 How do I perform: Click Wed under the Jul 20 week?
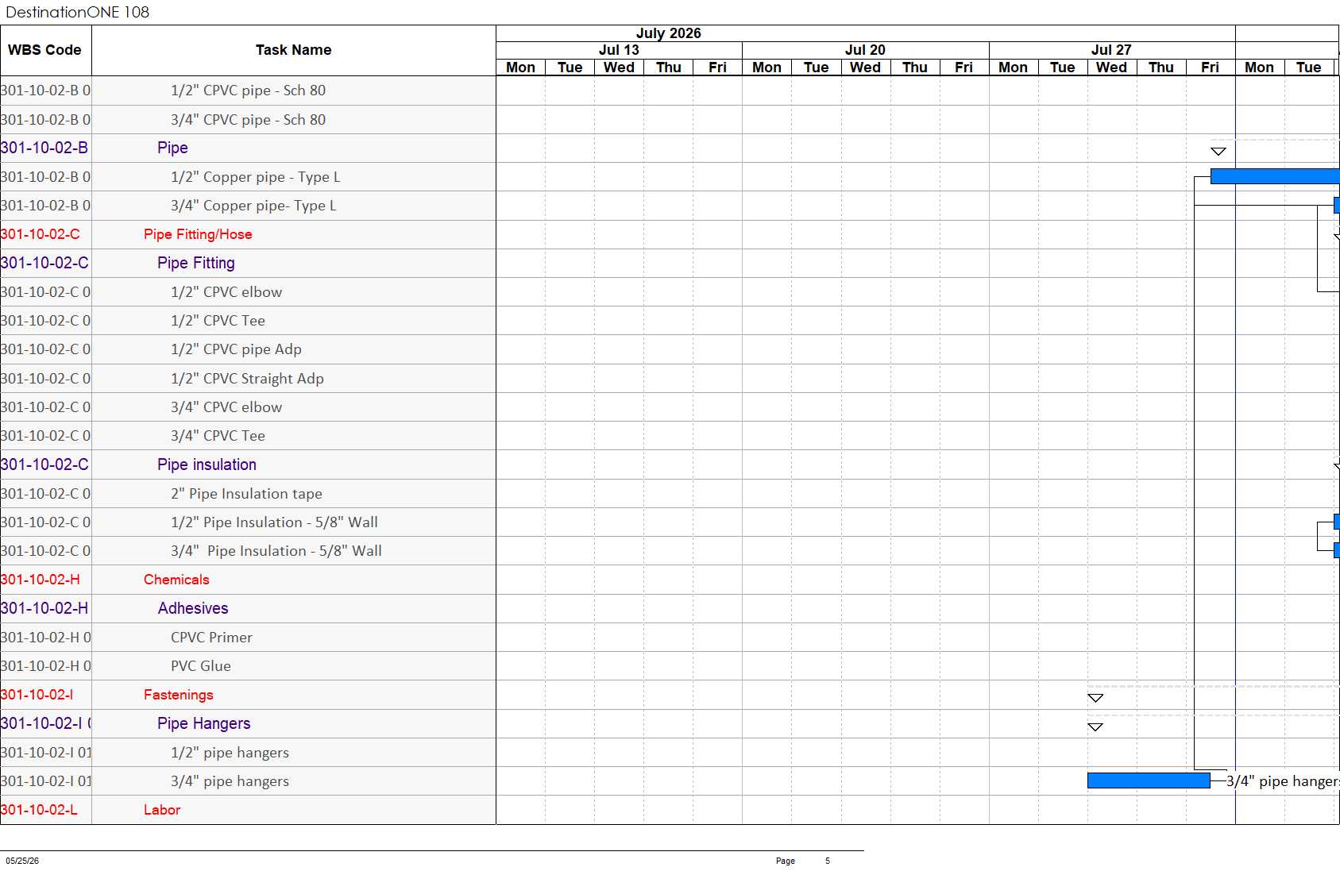[x=865, y=67]
